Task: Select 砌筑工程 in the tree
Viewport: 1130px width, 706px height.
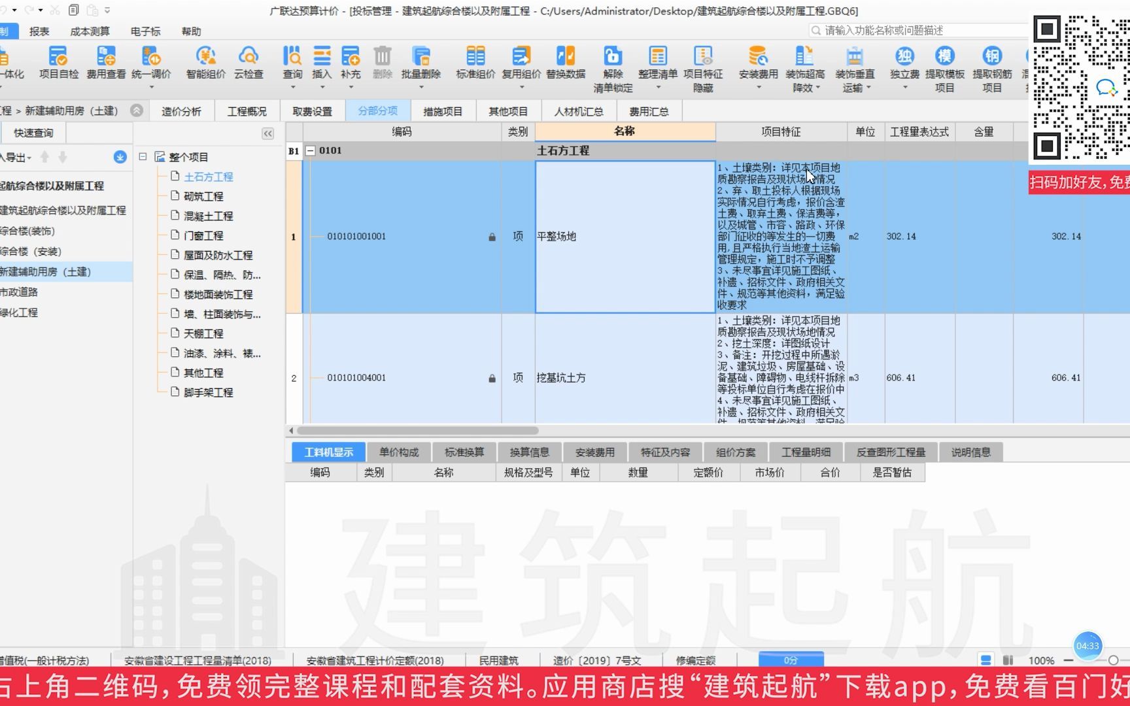Action: pos(203,196)
